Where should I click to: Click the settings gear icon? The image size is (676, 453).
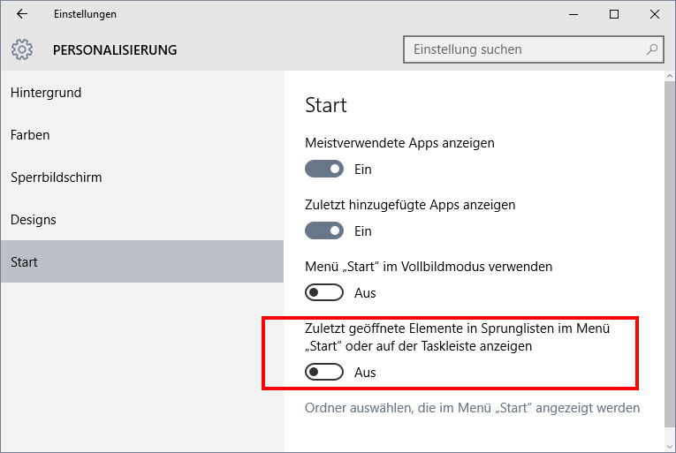click(23, 49)
